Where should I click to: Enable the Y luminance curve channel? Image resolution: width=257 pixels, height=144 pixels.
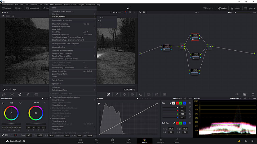pos(174,103)
